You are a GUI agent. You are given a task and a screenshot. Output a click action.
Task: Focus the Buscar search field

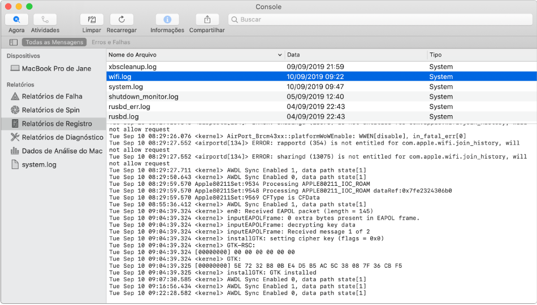(x=380, y=20)
